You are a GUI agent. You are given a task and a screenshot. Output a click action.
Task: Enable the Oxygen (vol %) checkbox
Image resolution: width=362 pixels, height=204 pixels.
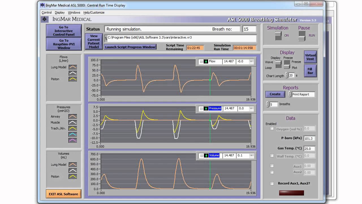click(x=272, y=128)
